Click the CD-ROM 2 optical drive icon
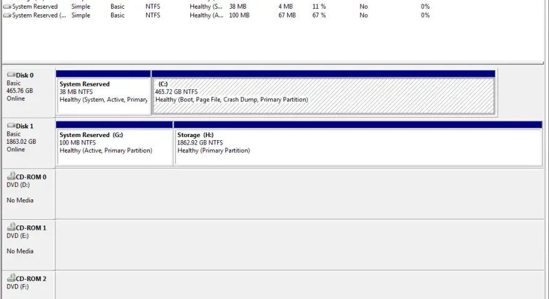549x299 pixels. click(x=11, y=278)
